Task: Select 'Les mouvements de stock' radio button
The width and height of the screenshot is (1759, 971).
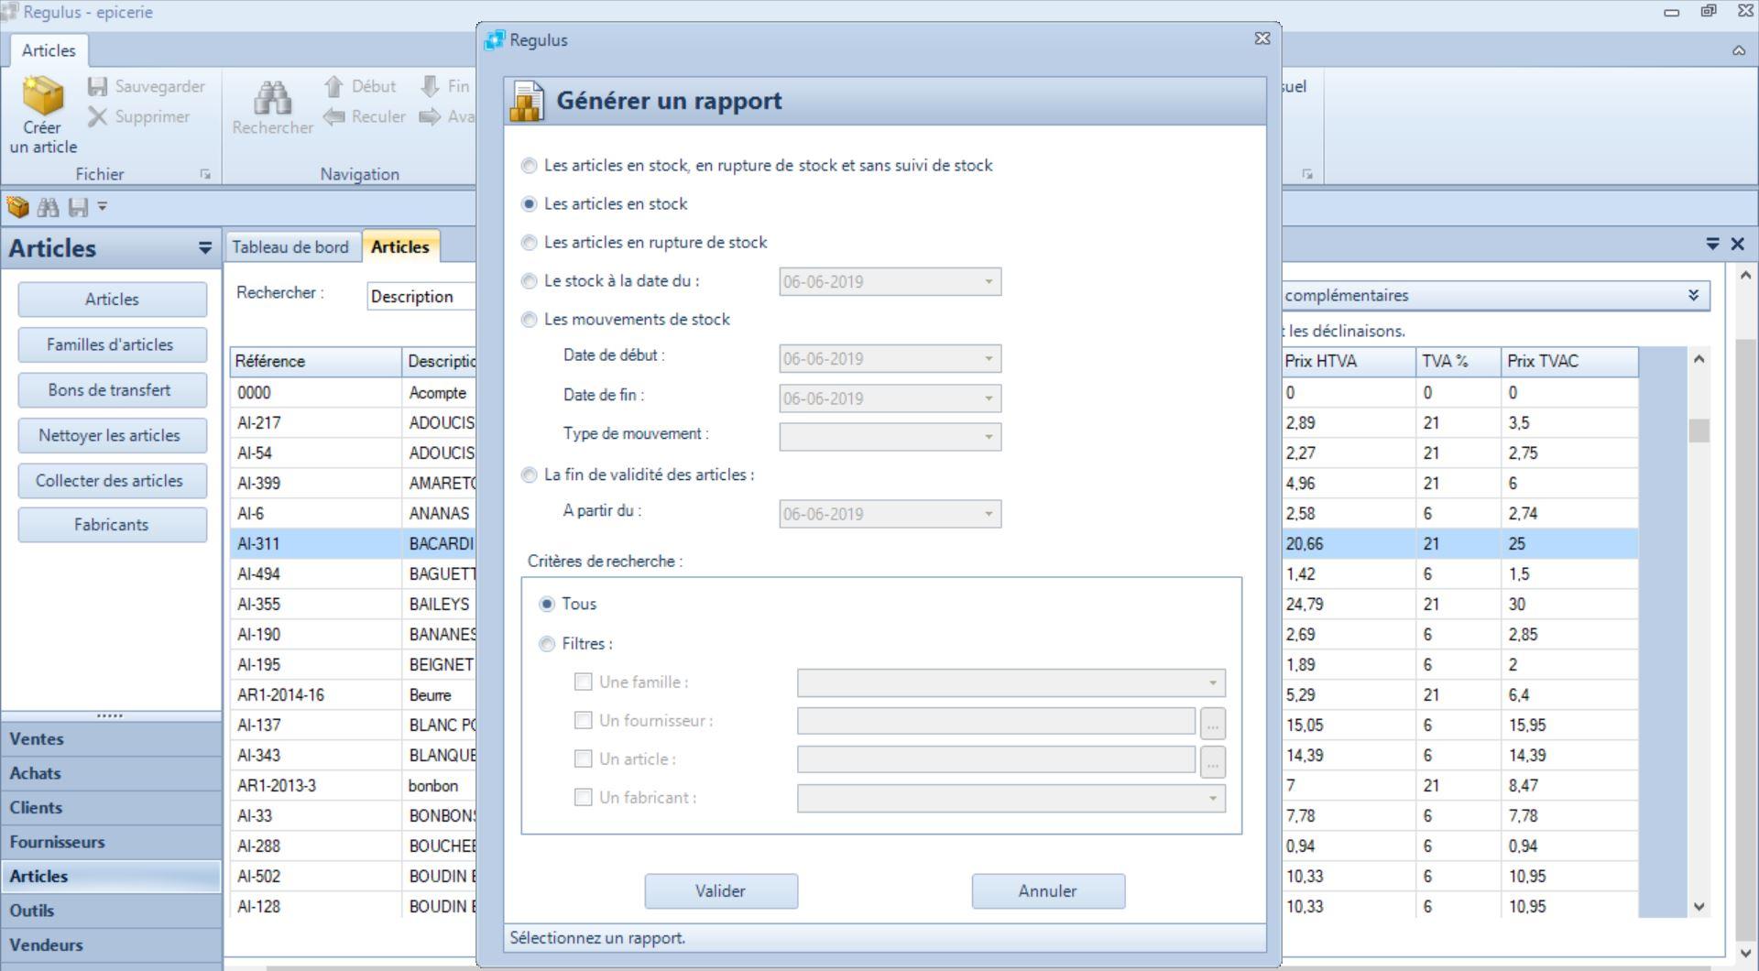Action: pyautogui.click(x=530, y=320)
